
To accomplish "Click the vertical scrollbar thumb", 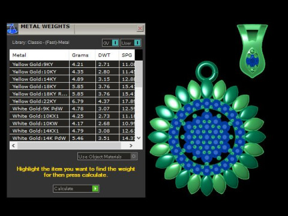I will tap(139, 74).
